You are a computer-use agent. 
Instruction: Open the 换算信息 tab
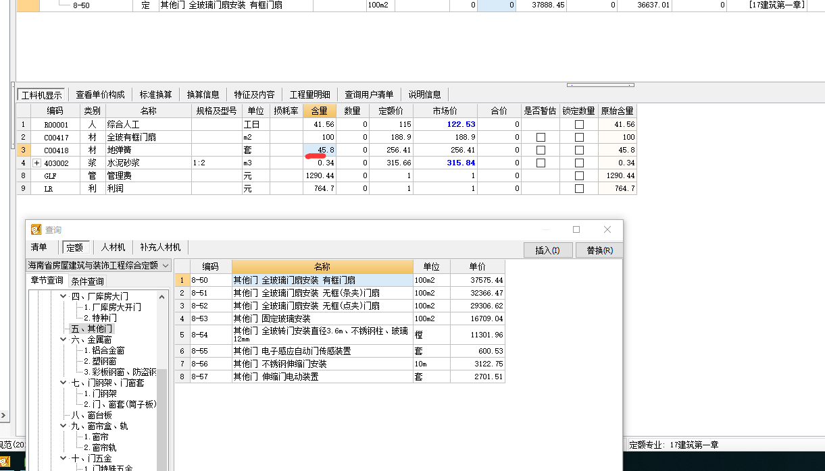point(203,94)
